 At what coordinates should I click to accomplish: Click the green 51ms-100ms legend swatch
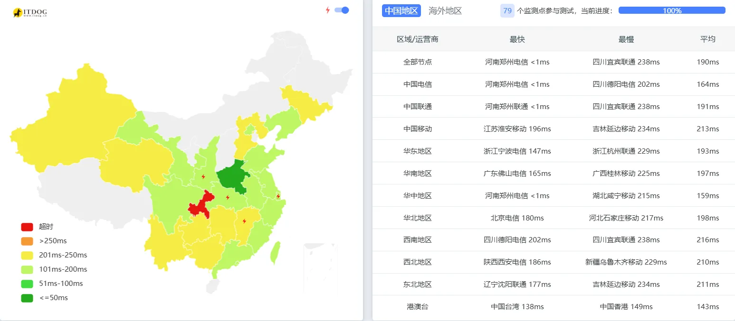click(27, 284)
